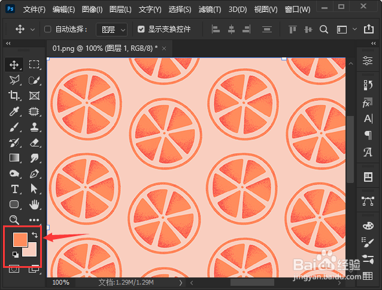The width and height of the screenshot is (382, 290).
Task: Open the Edit Toolbar three-dots menu
Action: point(34,220)
